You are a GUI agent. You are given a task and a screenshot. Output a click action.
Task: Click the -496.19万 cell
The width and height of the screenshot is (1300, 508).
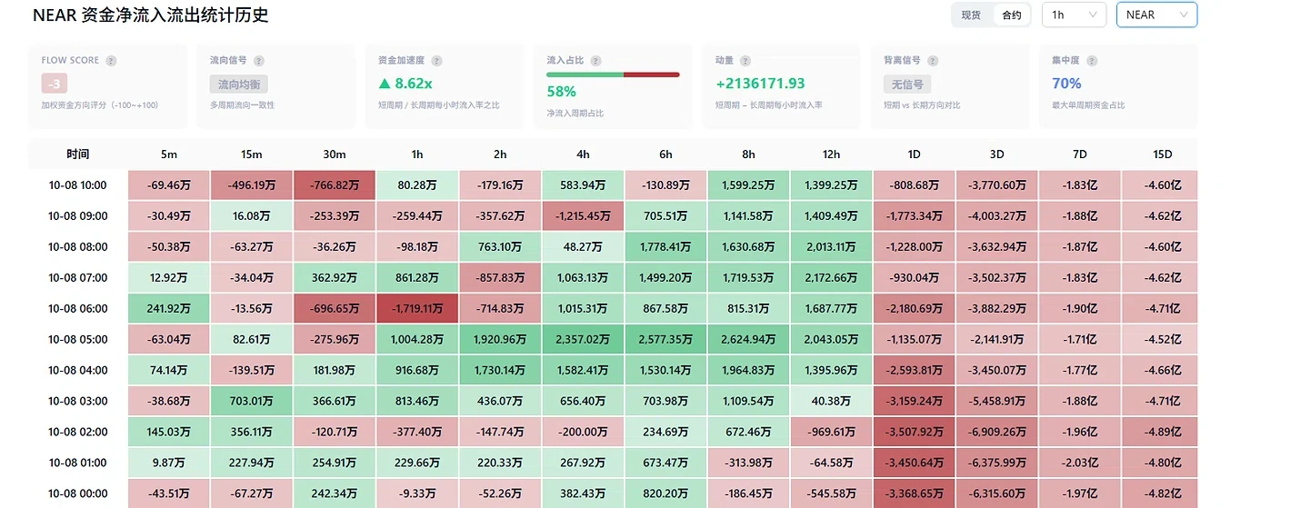tap(252, 185)
